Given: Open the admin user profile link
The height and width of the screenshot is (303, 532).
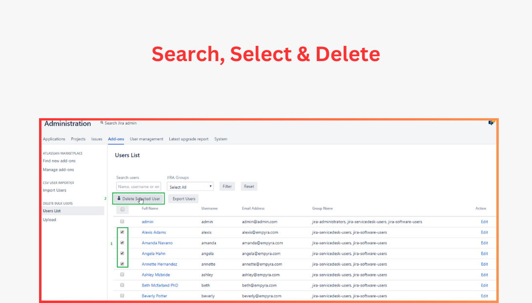Looking at the screenshot, I should pos(147,221).
